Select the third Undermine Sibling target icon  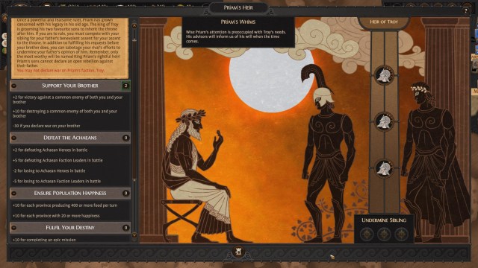pos(402,234)
